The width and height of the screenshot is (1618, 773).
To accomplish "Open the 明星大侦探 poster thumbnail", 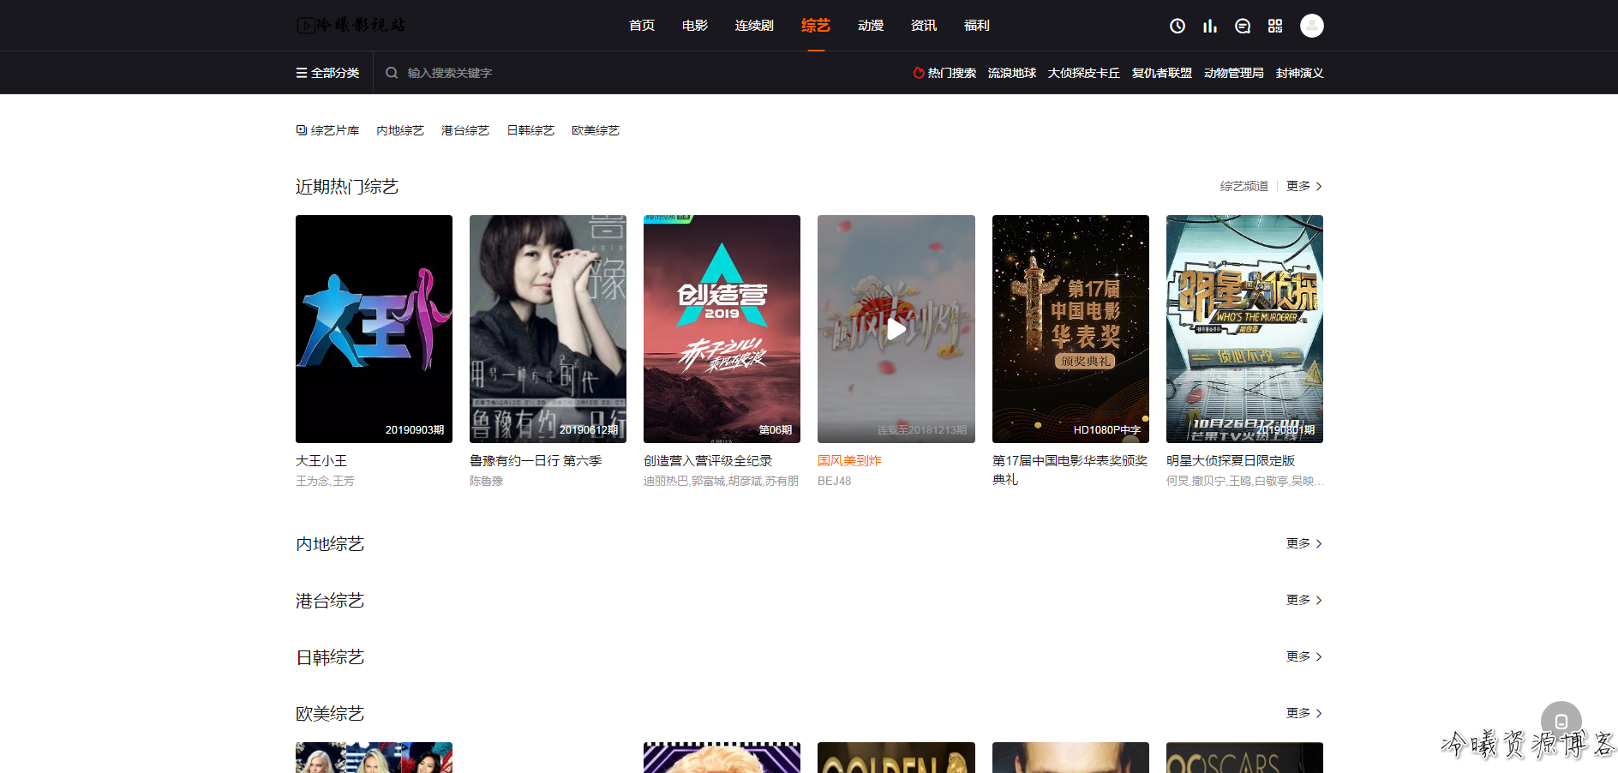I will [1244, 329].
